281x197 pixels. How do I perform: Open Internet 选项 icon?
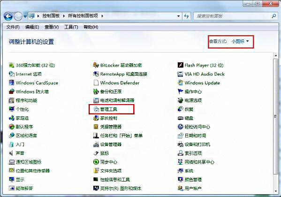pos(11,74)
